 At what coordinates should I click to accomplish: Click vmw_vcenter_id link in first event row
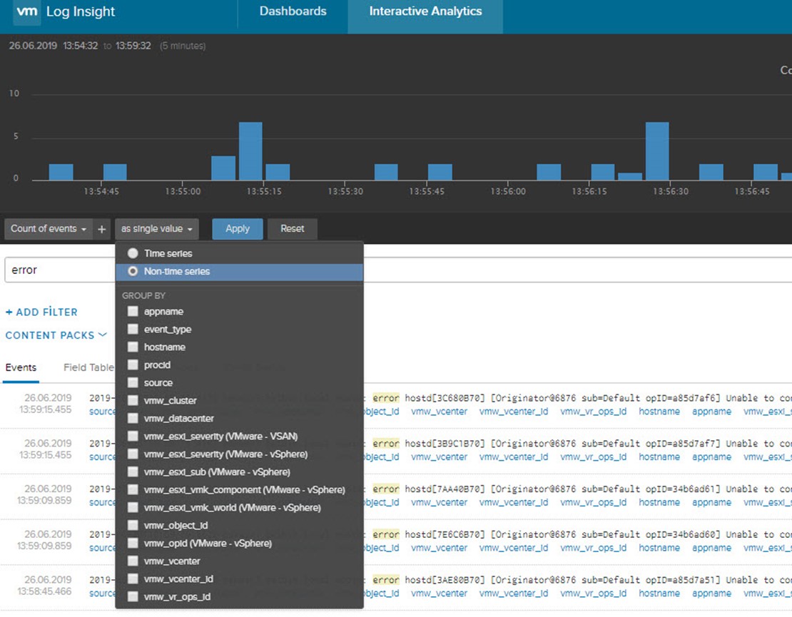pos(514,412)
